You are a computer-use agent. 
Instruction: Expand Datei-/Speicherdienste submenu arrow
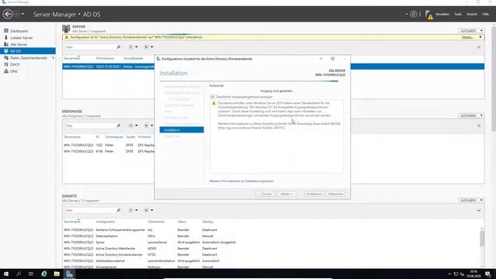coord(53,58)
